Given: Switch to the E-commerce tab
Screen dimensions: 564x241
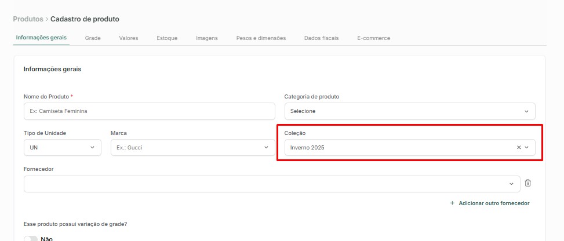Looking at the screenshot, I should [373, 38].
